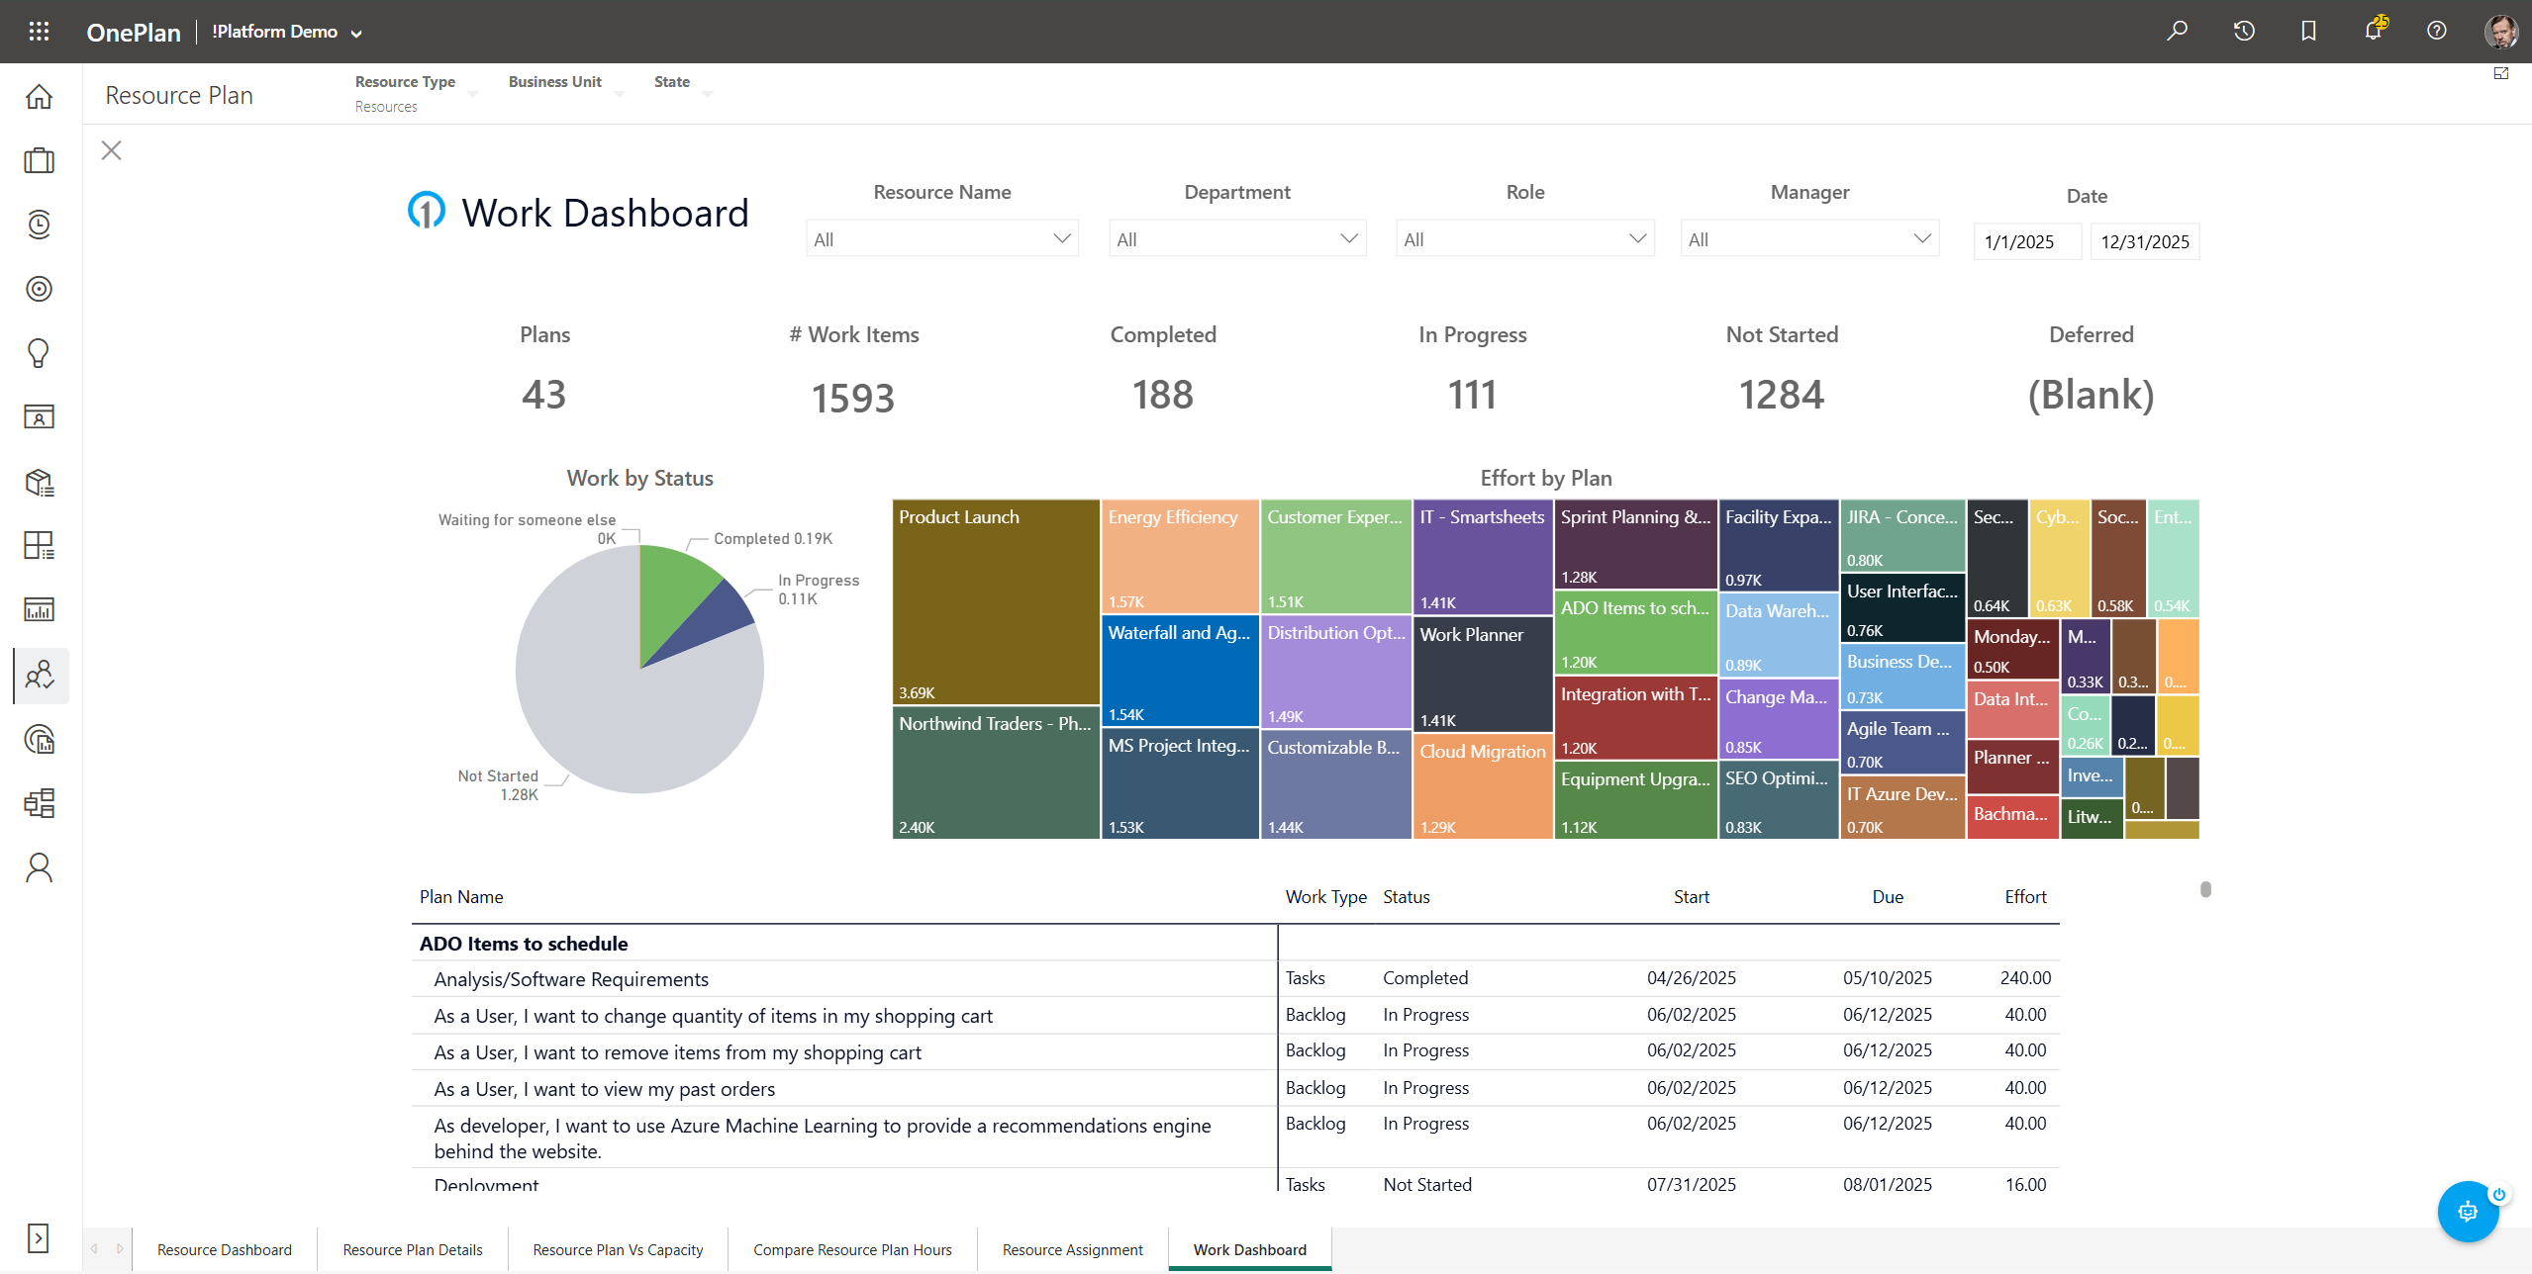The image size is (2532, 1274).
Task: Switch to the Resource Dashboard tab
Action: pyautogui.click(x=224, y=1249)
